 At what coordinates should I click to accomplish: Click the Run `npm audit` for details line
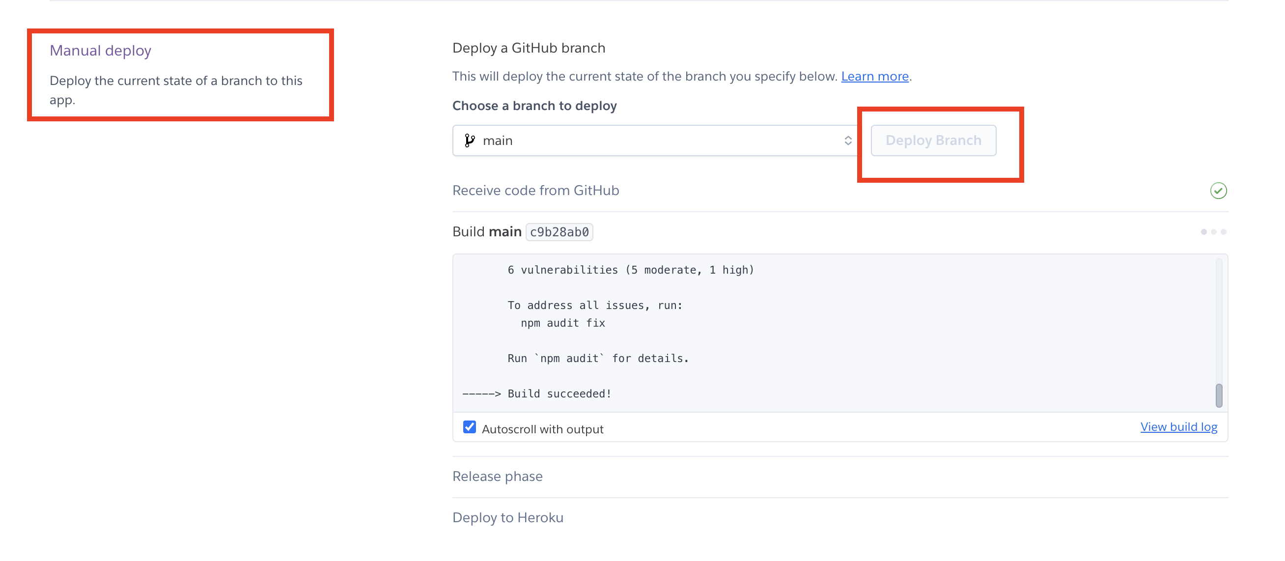[598, 358]
